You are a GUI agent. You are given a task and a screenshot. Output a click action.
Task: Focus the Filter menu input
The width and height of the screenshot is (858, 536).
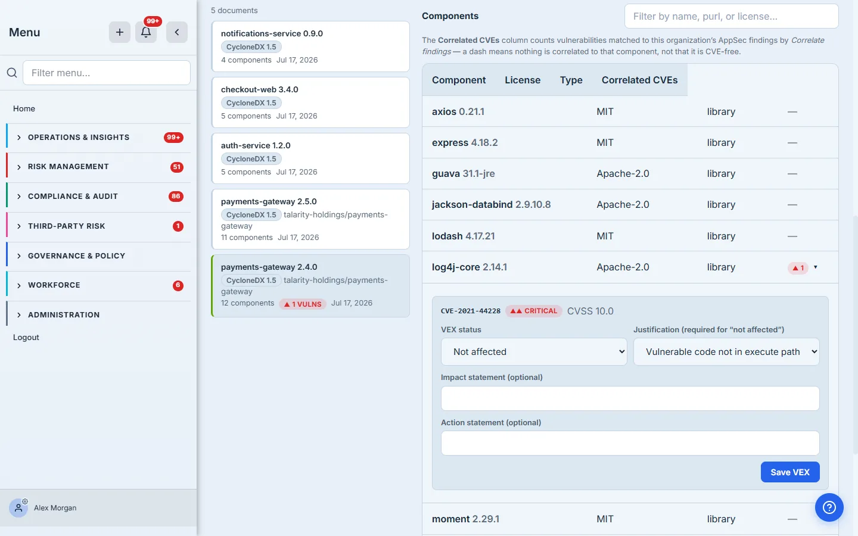[107, 73]
